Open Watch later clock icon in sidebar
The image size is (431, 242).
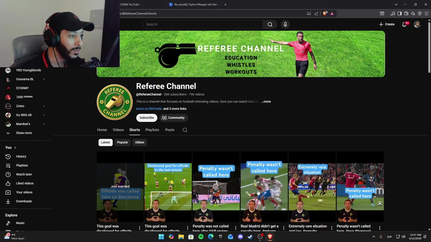click(8, 174)
